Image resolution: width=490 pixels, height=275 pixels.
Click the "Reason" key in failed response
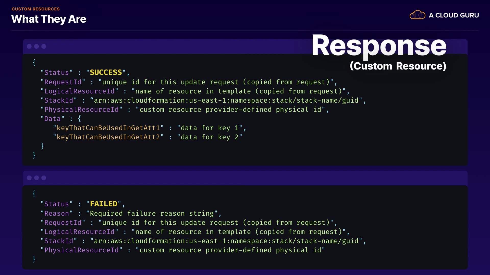(57, 213)
